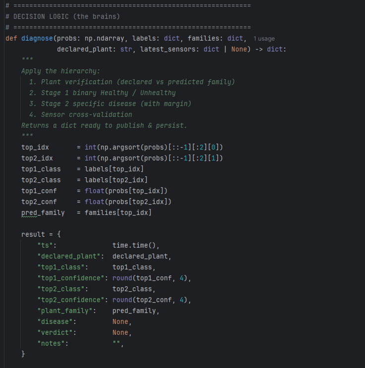Click the diagnose function name

click(37, 38)
